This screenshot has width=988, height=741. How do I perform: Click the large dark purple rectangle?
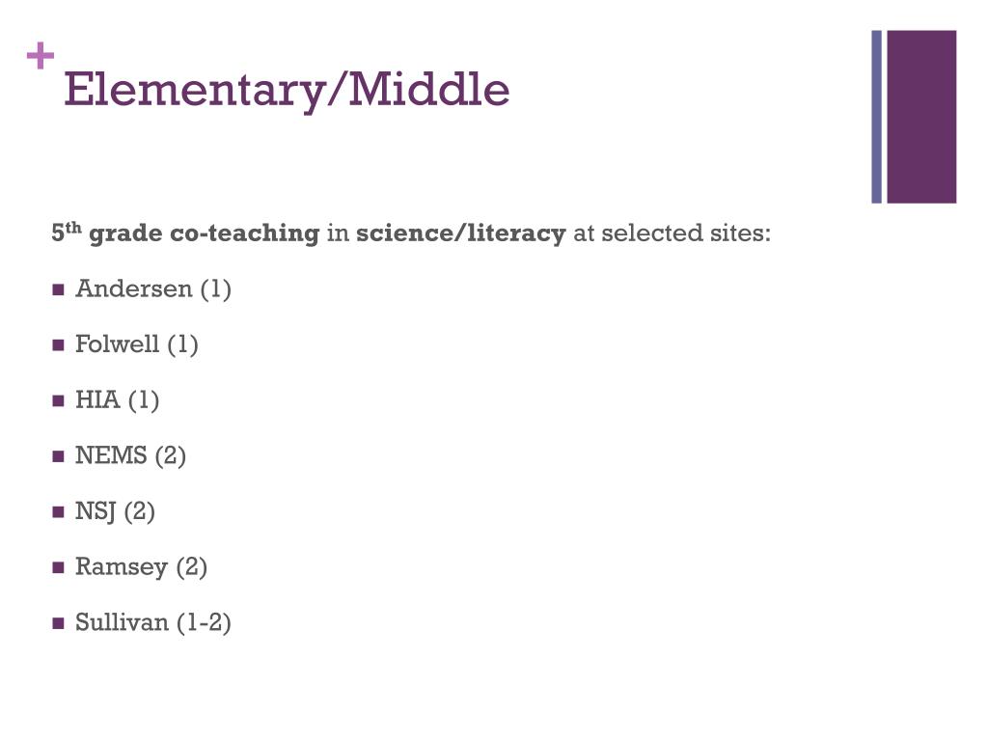921,117
